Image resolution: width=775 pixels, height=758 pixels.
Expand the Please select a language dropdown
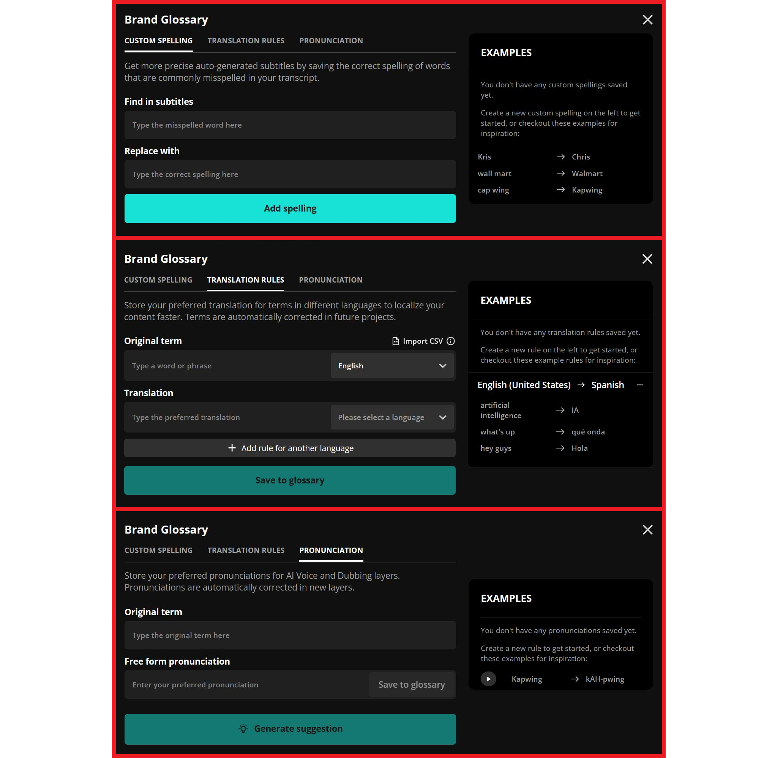(x=392, y=417)
